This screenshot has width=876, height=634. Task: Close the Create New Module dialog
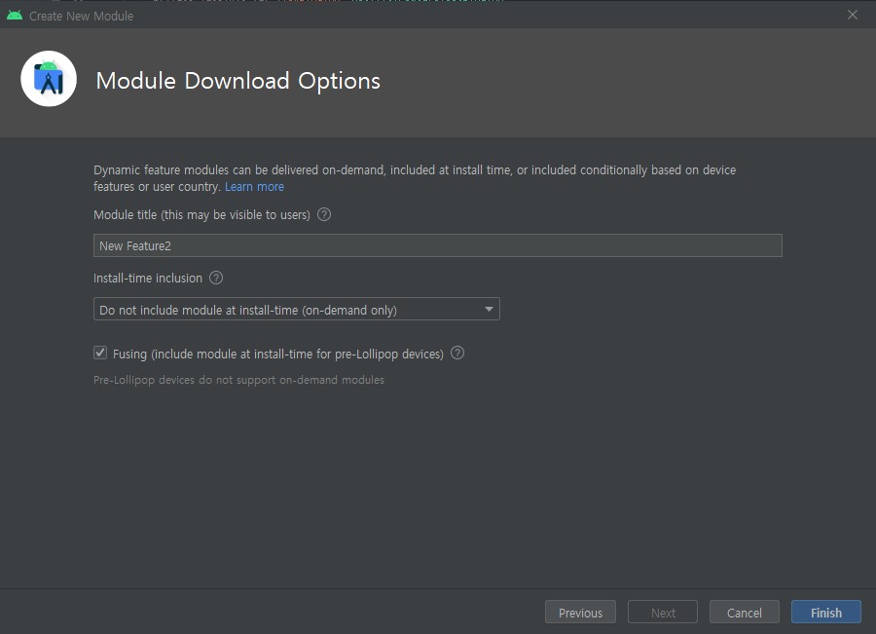pyautogui.click(x=852, y=16)
